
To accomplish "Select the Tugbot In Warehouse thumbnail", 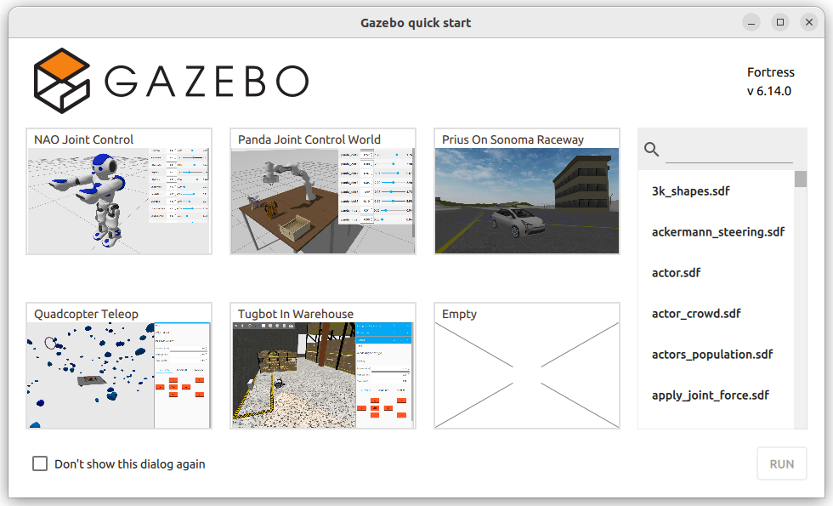I will (x=323, y=374).
